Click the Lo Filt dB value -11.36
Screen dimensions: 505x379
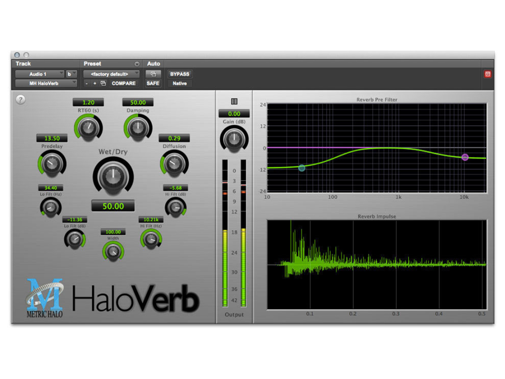[x=75, y=220]
